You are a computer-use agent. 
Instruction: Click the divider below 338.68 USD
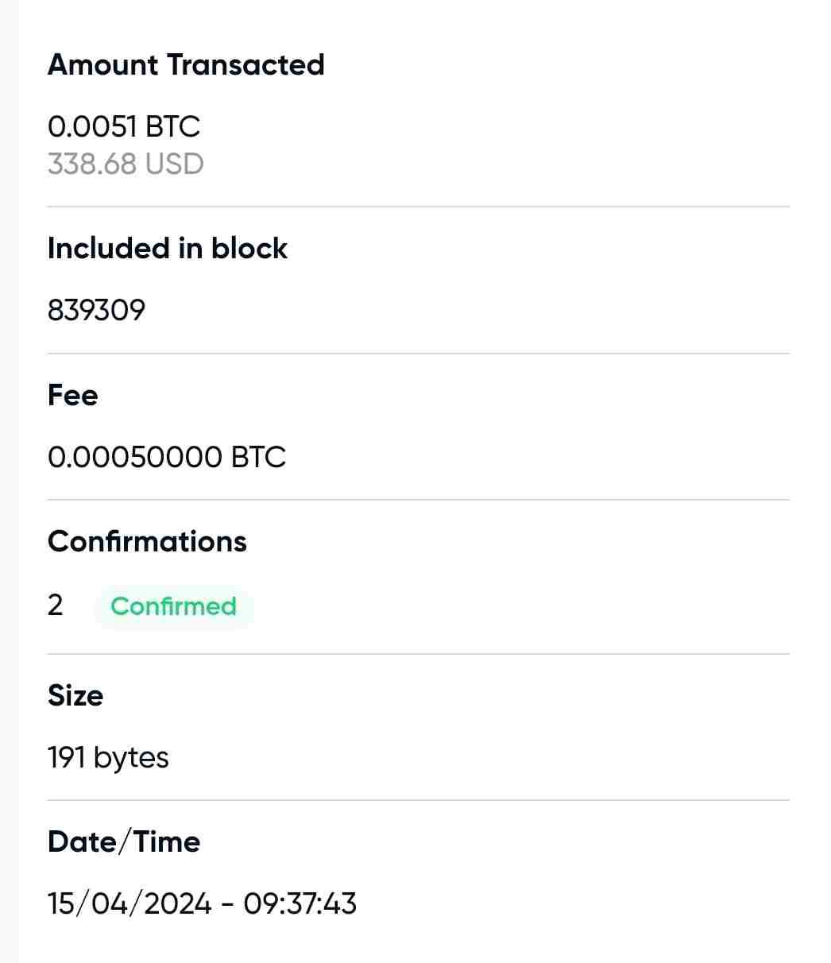pyautogui.click(x=418, y=207)
